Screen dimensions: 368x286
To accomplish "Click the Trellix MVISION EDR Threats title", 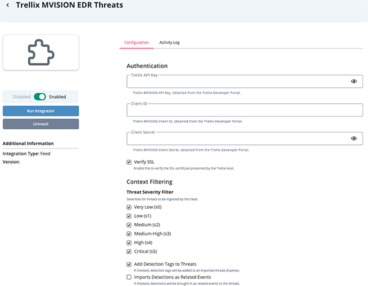I will 69,5.
